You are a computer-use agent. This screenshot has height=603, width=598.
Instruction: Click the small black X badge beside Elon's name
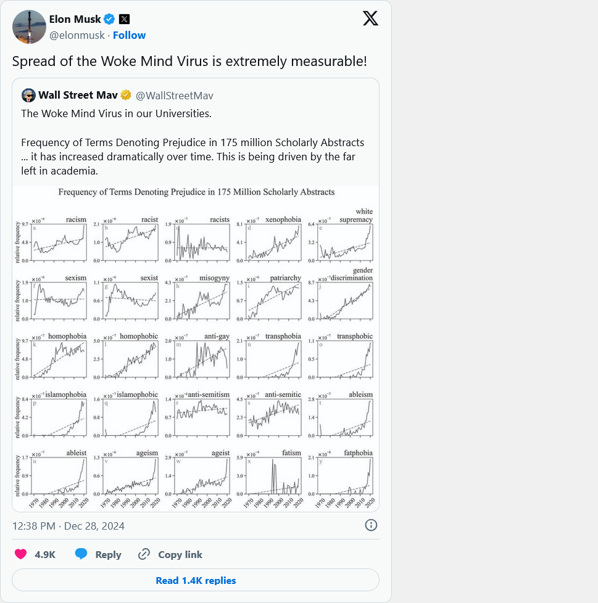[x=124, y=19]
